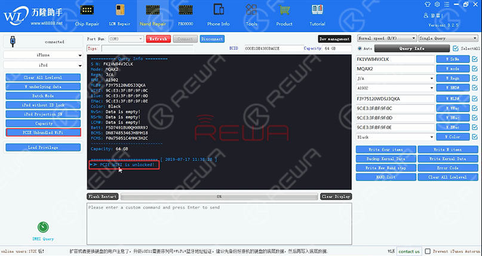This screenshot has width=482, height=256.
Task: Click the contact us link
Action: (x=409, y=251)
